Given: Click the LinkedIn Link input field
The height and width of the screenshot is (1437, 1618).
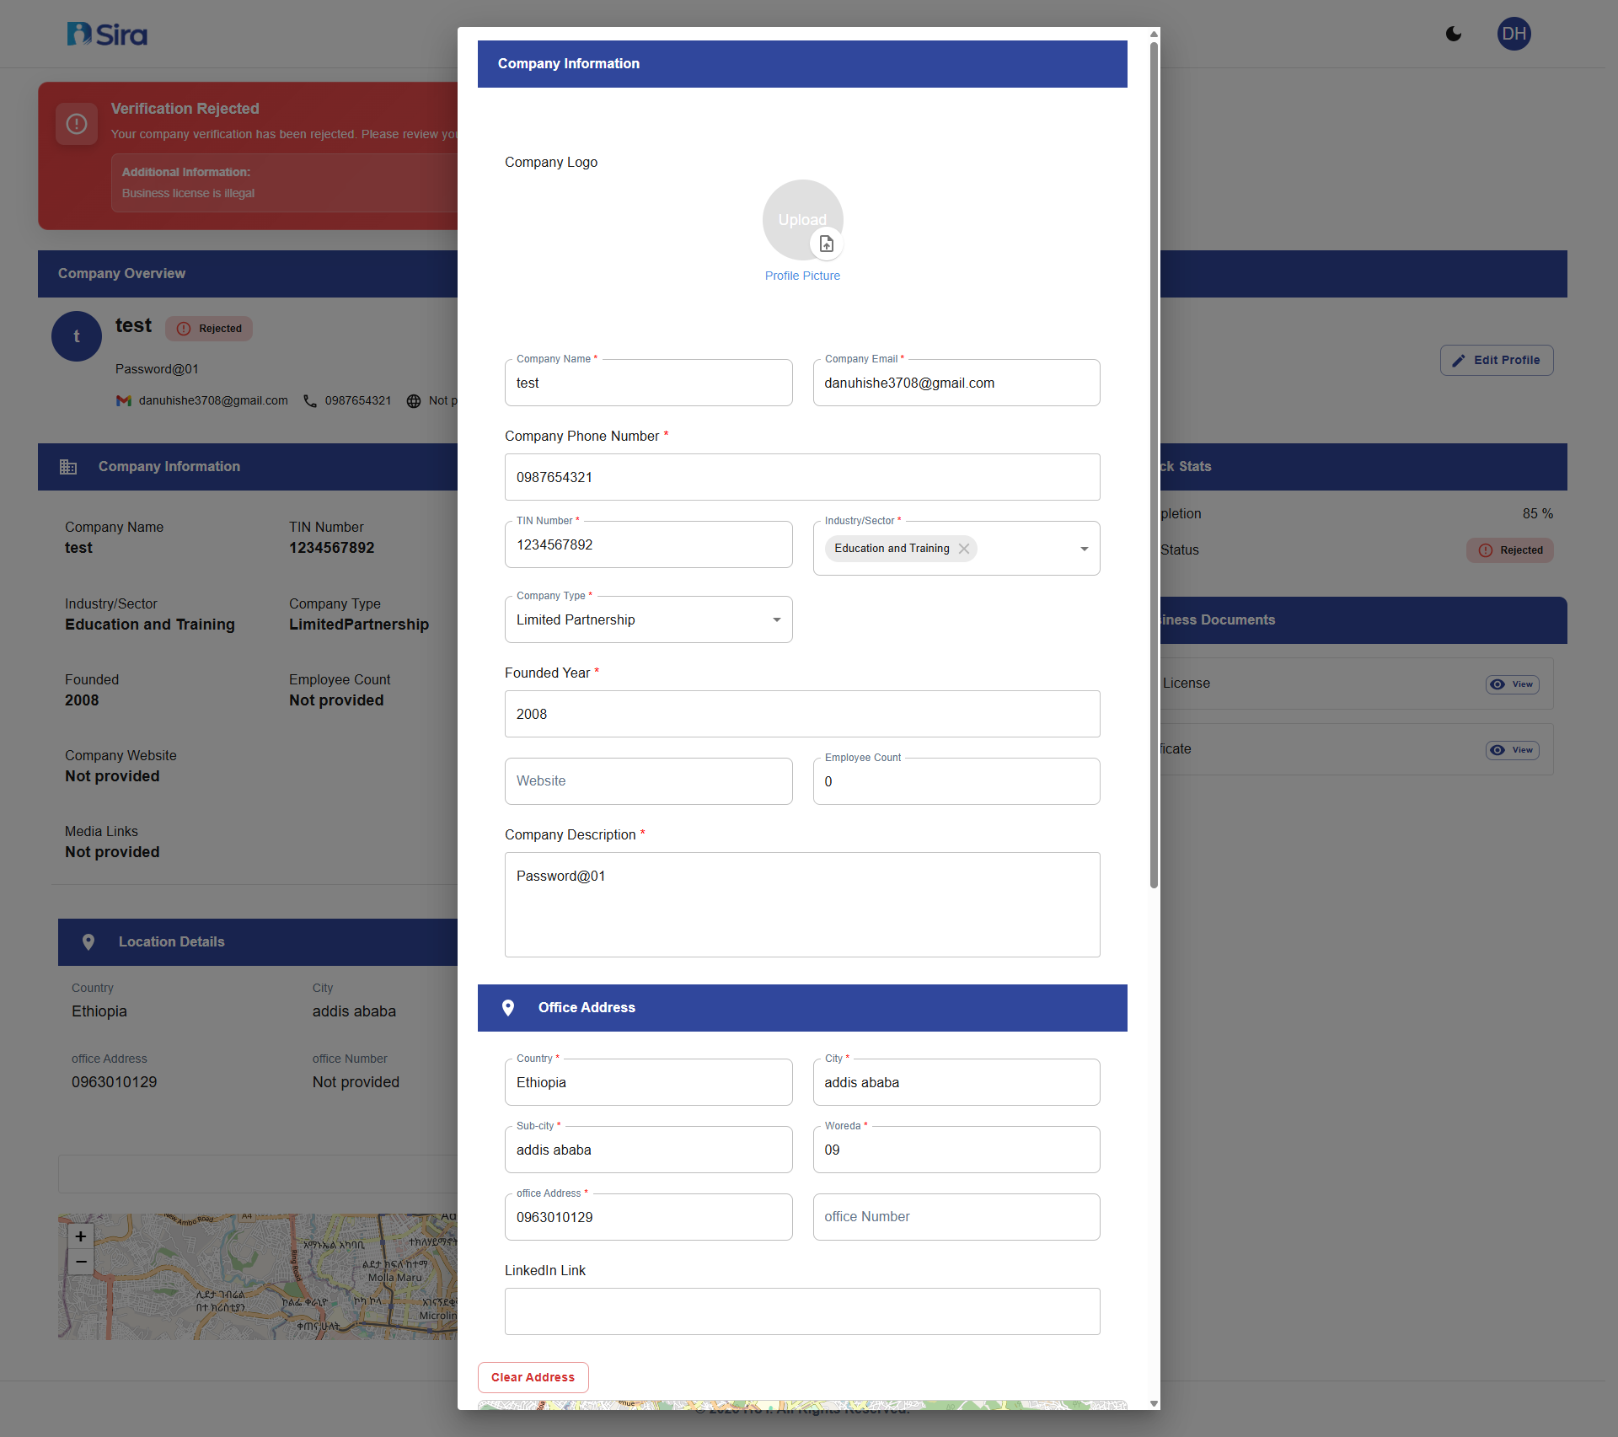Looking at the screenshot, I should [x=801, y=1311].
